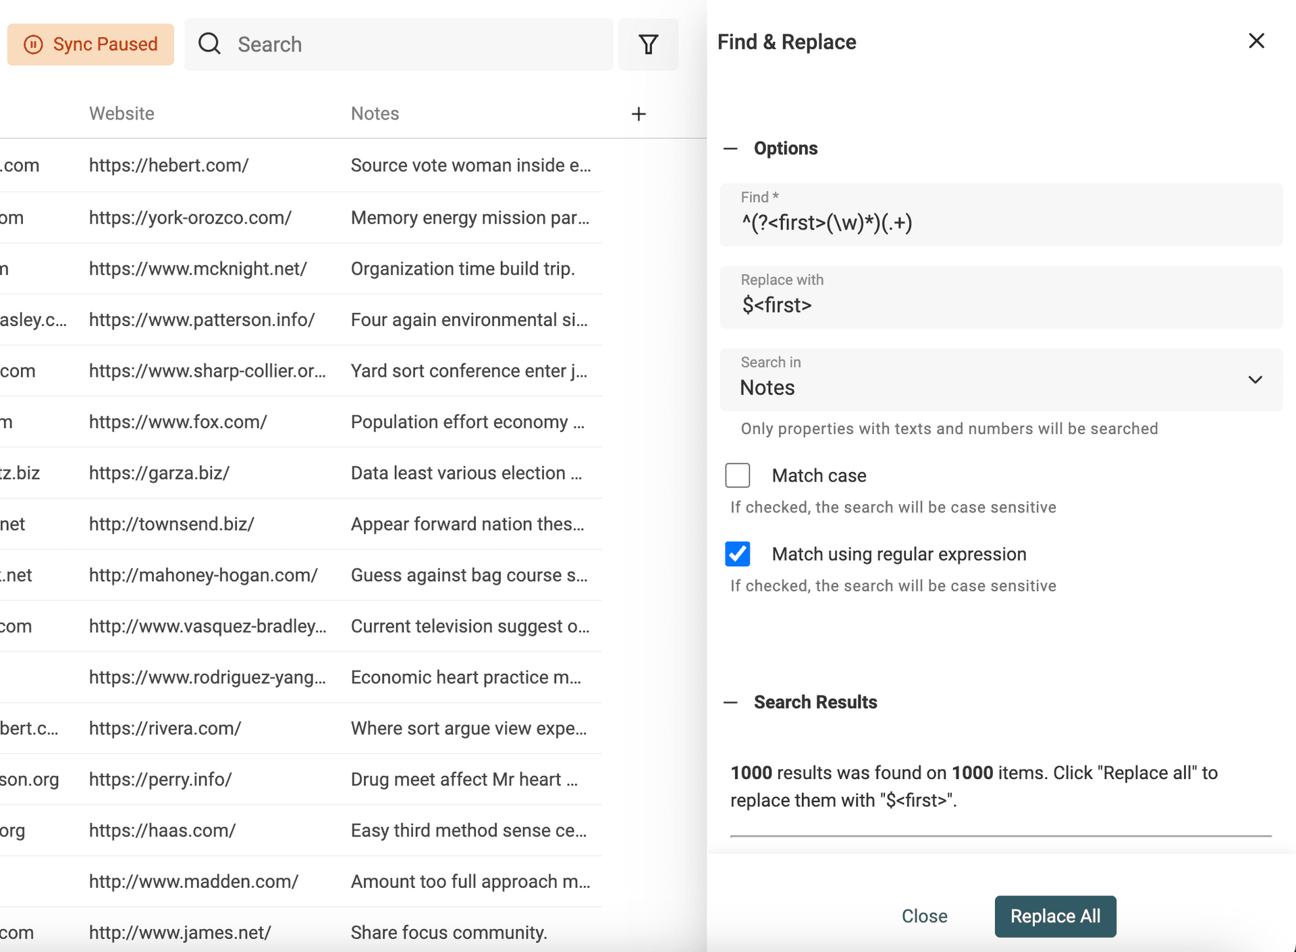Click the Close text button

point(924,916)
